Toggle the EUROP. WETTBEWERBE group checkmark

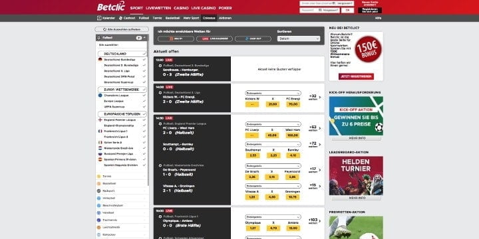pos(144,90)
